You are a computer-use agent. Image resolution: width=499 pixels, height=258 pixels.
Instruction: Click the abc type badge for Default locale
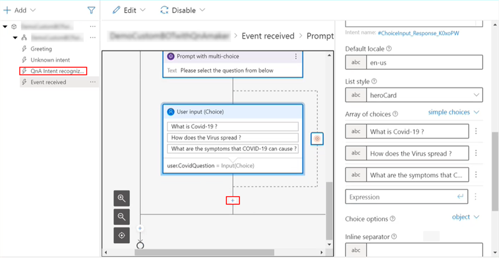[x=356, y=62]
